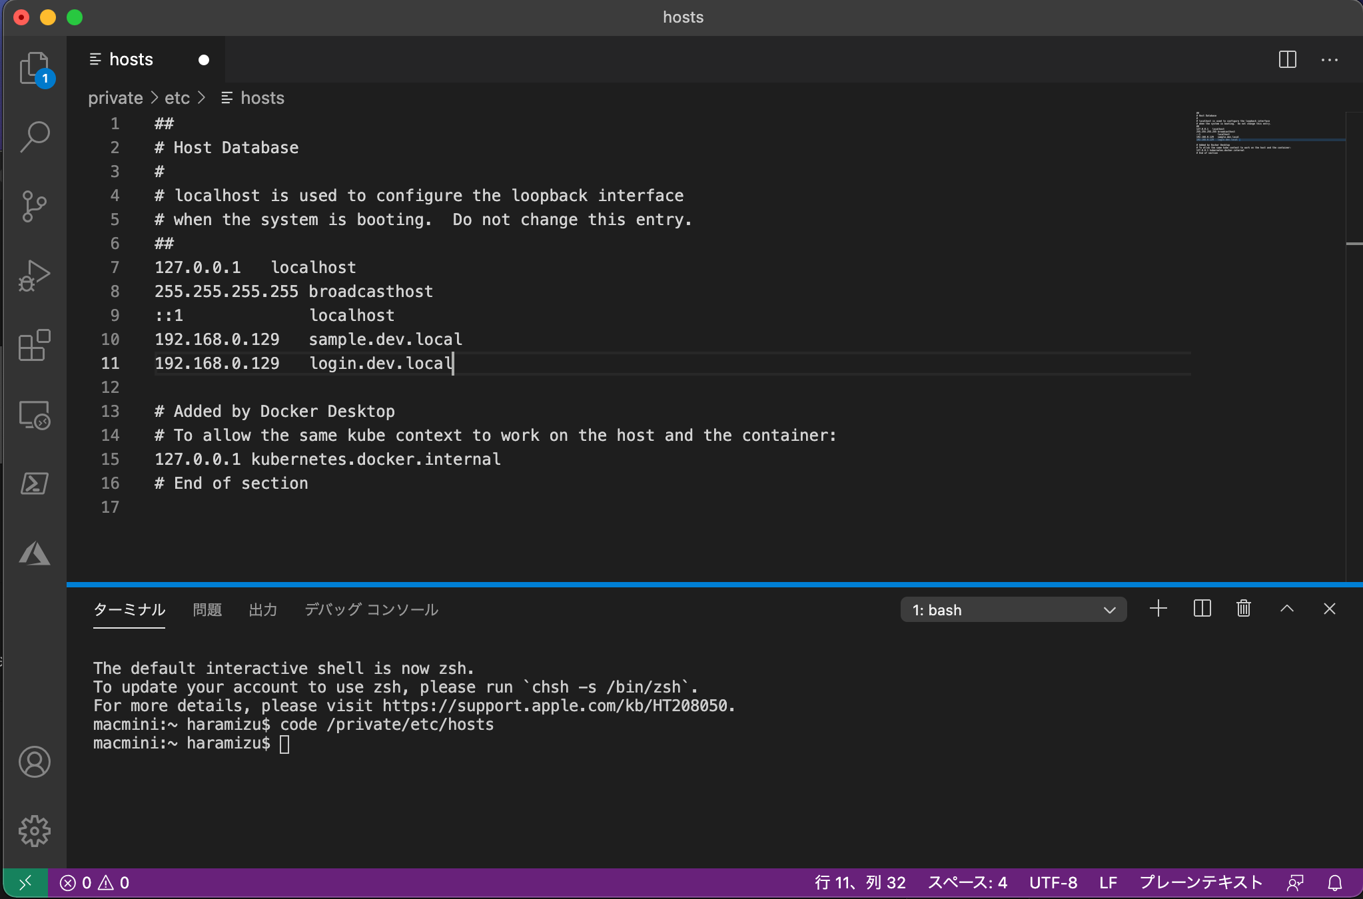This screenshot has height=899, width=1363.
Task: Click the comment '# Added by Docker Desktop'
Action: [x=274, y=412]
